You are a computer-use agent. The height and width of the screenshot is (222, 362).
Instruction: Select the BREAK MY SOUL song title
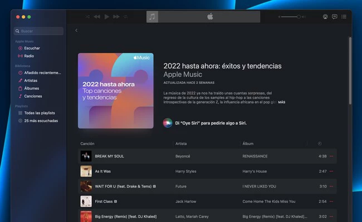[x=109, y=156]
